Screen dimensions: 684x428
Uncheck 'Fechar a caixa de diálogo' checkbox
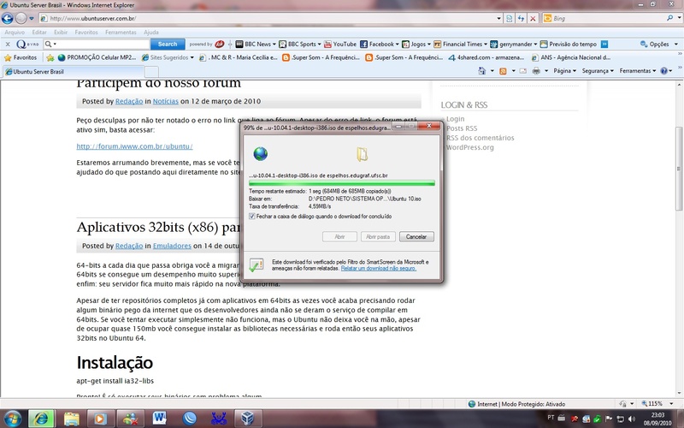(x=251, y=217)
